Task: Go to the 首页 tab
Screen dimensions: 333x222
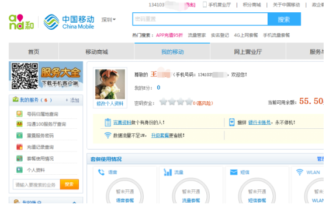Action: pos(33,52)
